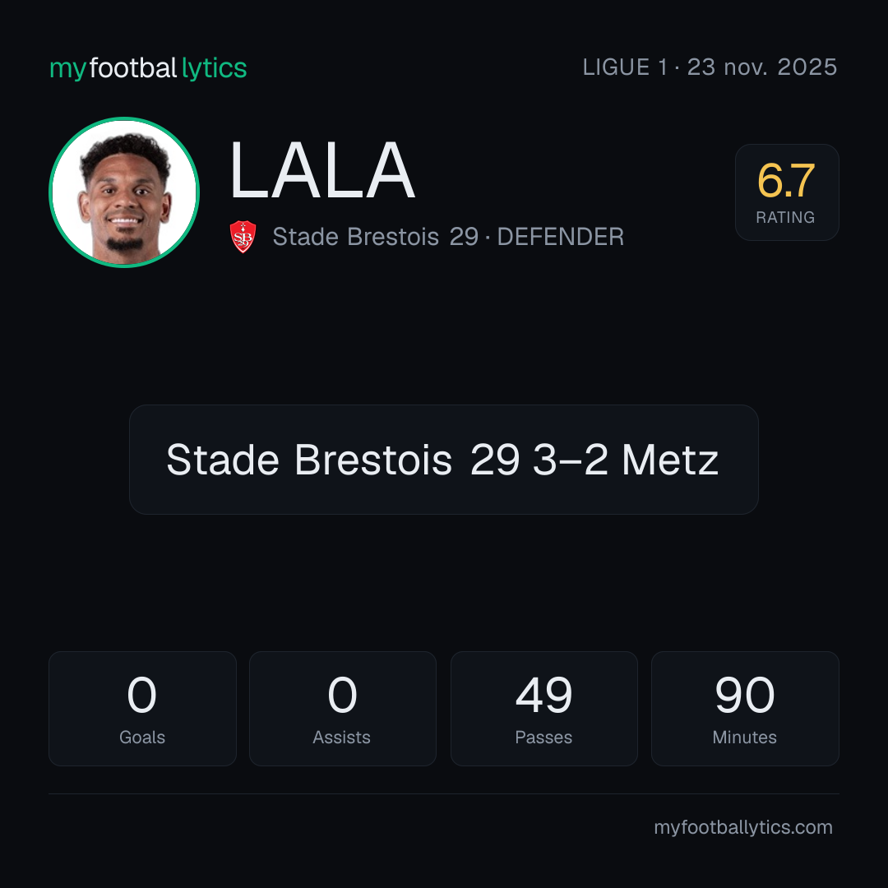Click the 23 nov. 2025 date
The image size is (888, 888).
(762, 67)
